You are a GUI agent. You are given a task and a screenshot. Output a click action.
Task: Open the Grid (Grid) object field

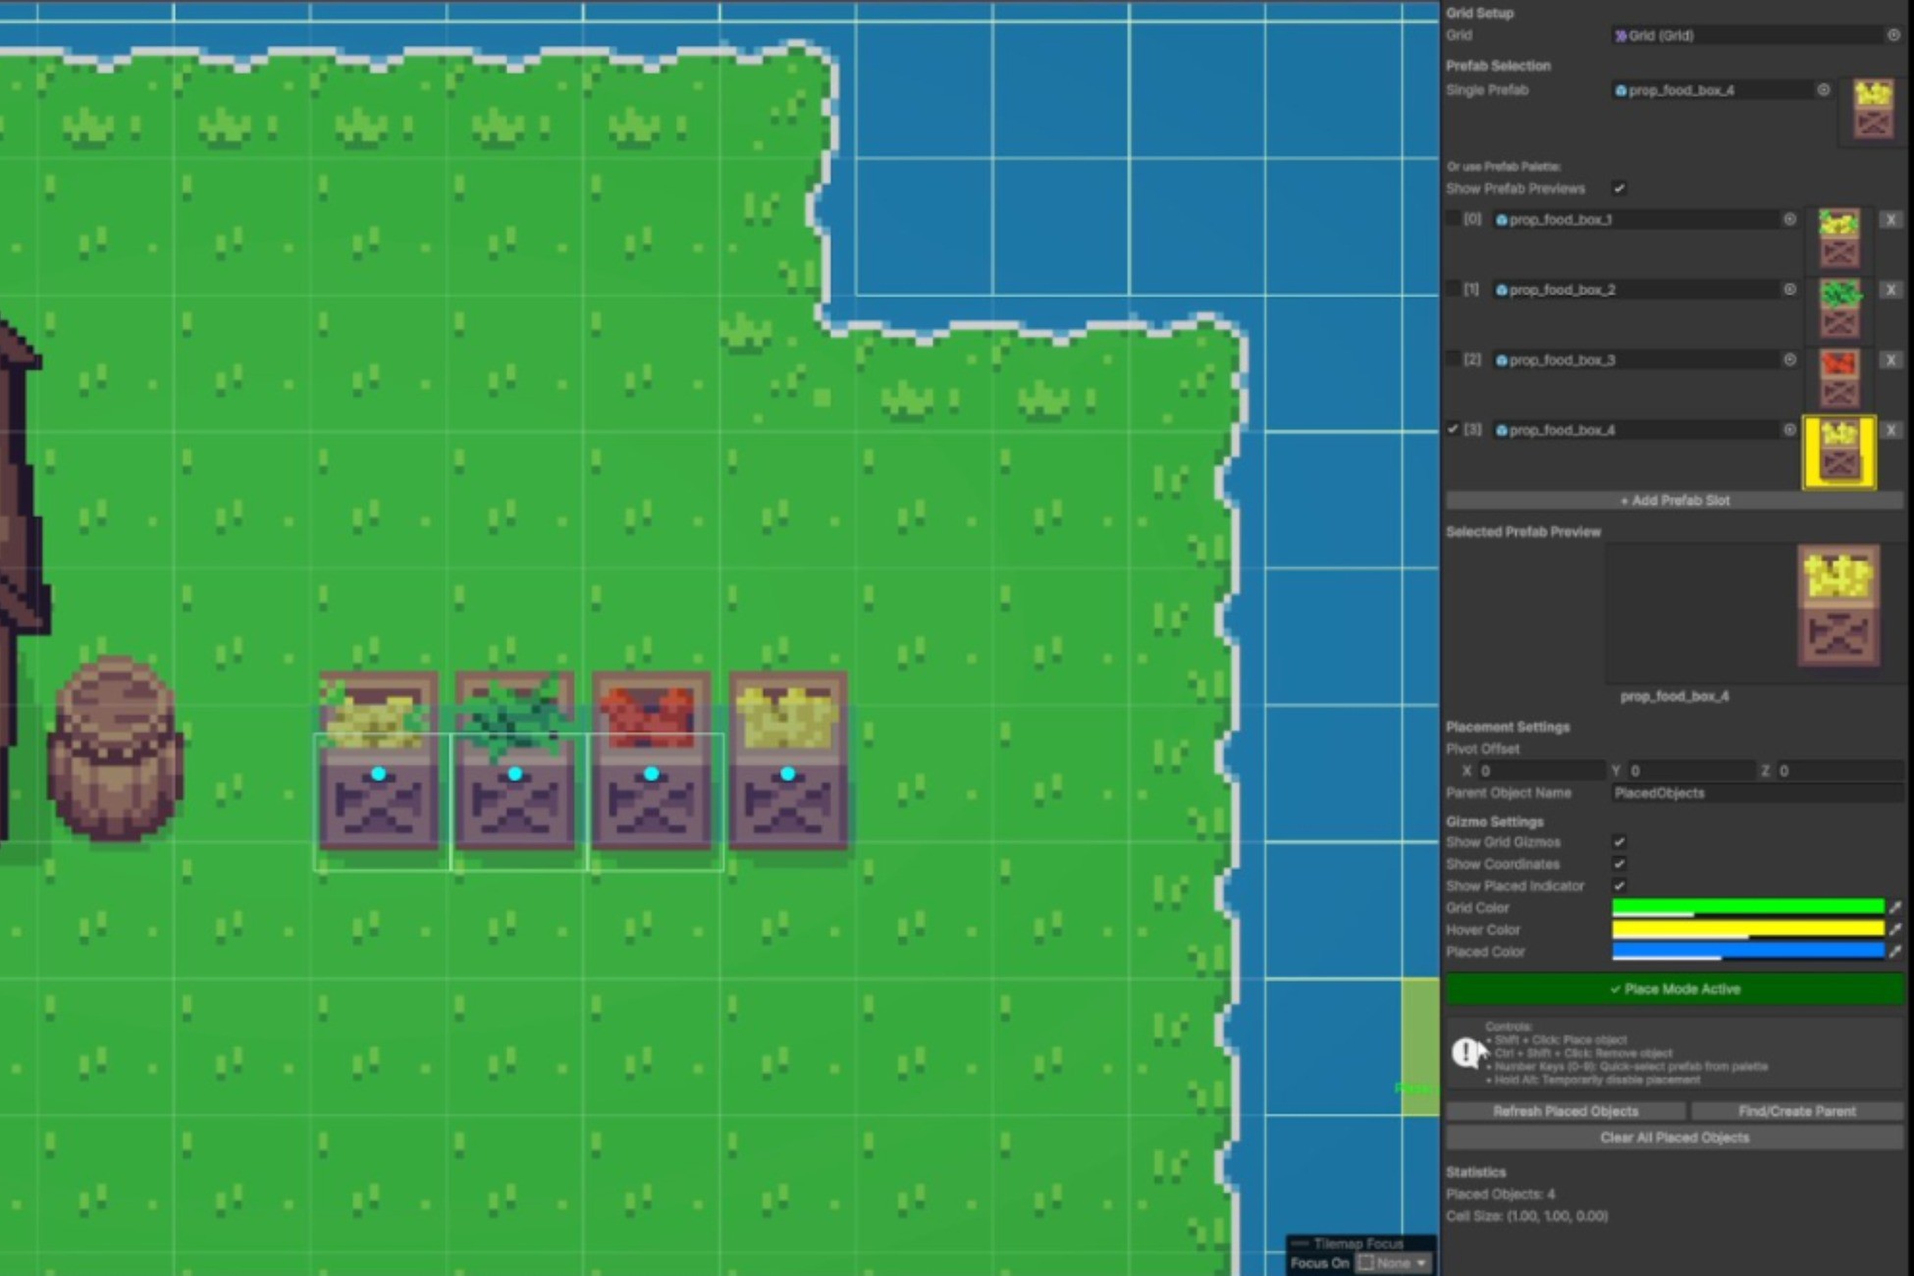1747,34
